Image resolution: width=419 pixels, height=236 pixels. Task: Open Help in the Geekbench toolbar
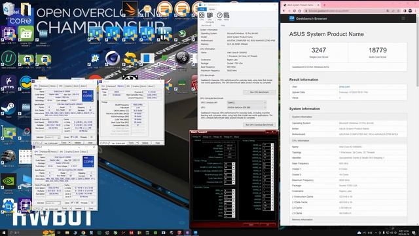[x=219, y=16]
